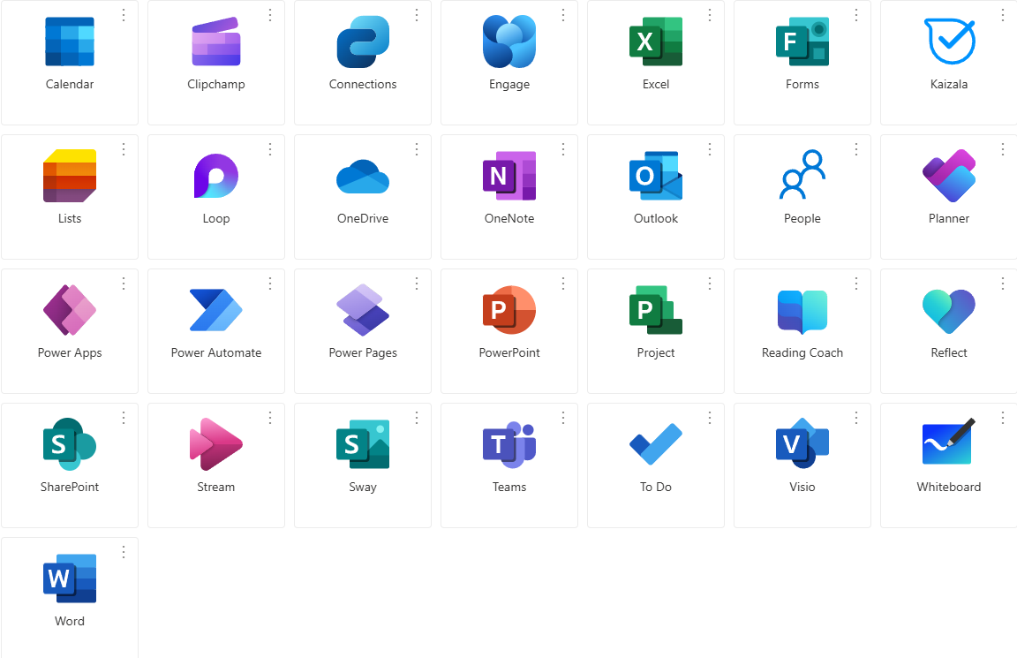Open more options for Lists
This screenshot has height=658, width=1017.
pos(124,149)
